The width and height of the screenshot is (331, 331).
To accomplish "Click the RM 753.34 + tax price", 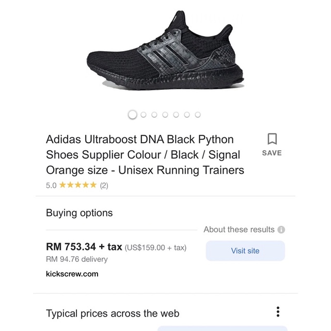I will [84, 246].
